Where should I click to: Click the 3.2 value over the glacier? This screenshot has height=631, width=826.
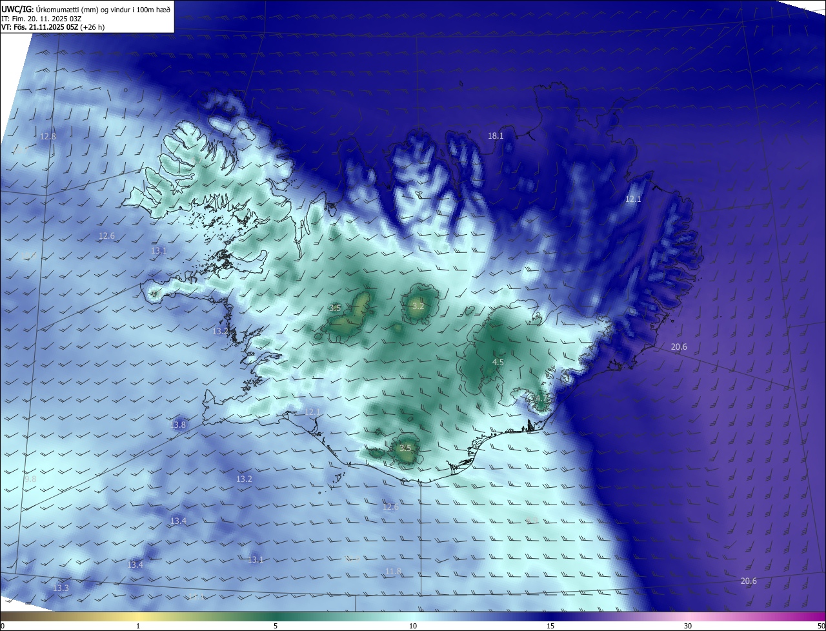[418, 306]
